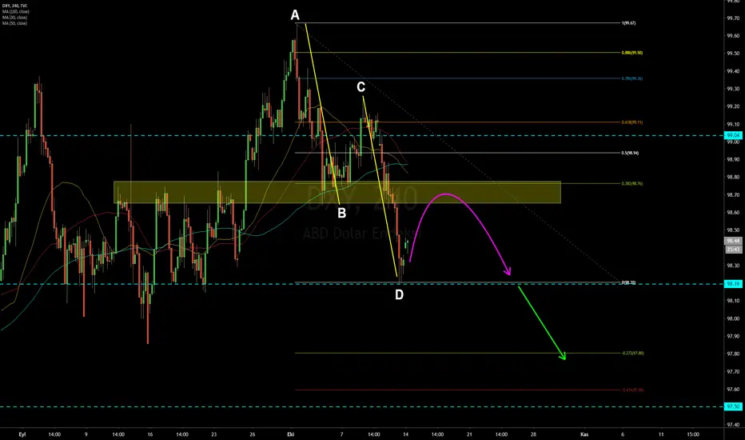This screenshot has width=745, height=440.
Task: Click the Eki month label on time axis
Action: 291,434
